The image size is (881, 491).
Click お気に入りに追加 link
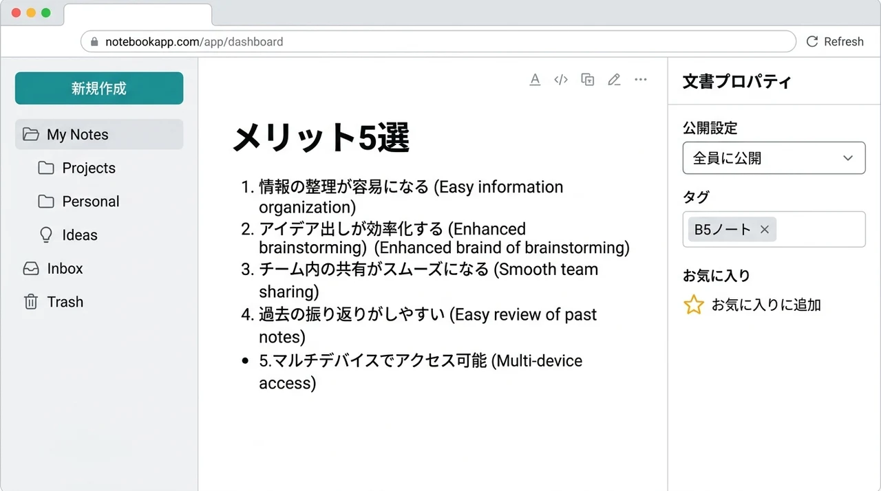pos(766,305)
